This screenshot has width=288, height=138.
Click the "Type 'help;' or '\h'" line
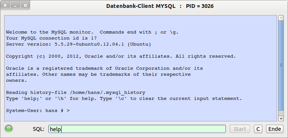tap(124, 98)
